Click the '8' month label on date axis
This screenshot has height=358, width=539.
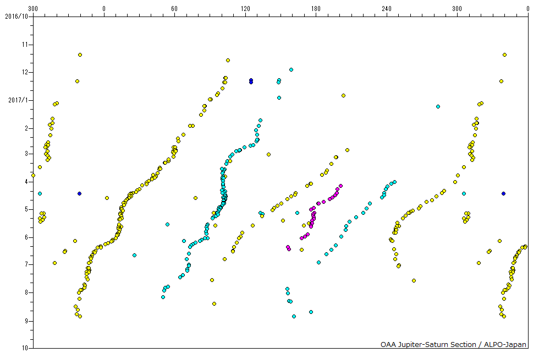26,292
